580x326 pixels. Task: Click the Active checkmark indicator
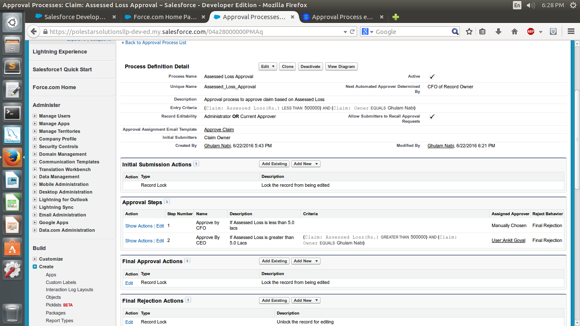(x=432, y=77)
